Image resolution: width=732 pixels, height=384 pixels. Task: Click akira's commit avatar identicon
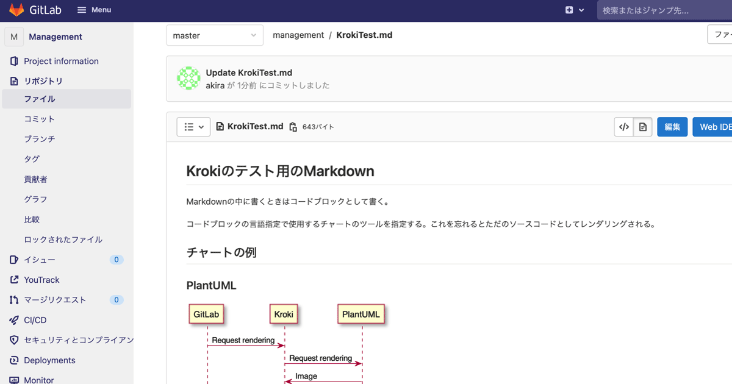[188, 79]
